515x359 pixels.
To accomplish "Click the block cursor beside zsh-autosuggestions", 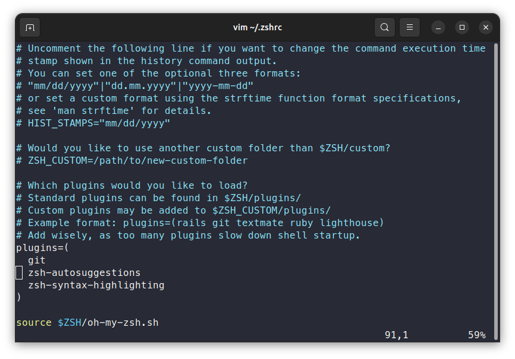I will click(x=18, y=272).
